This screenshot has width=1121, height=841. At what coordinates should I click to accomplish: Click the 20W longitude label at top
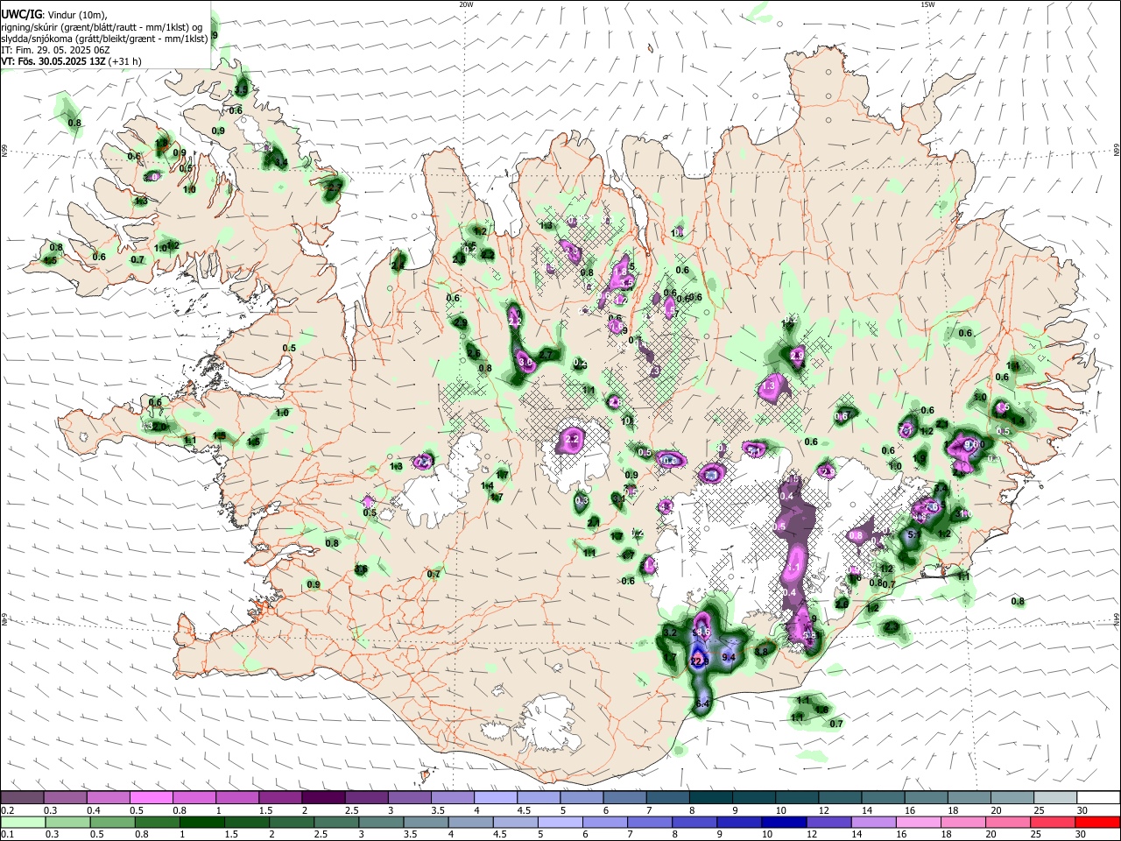tap(467, 4)
